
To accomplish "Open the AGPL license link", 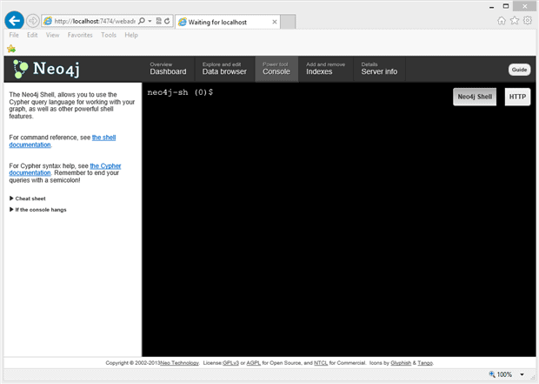I will coord(253,363).
